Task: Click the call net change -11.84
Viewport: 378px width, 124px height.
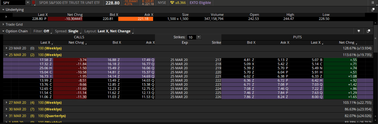Action: (x=81, y=64)
